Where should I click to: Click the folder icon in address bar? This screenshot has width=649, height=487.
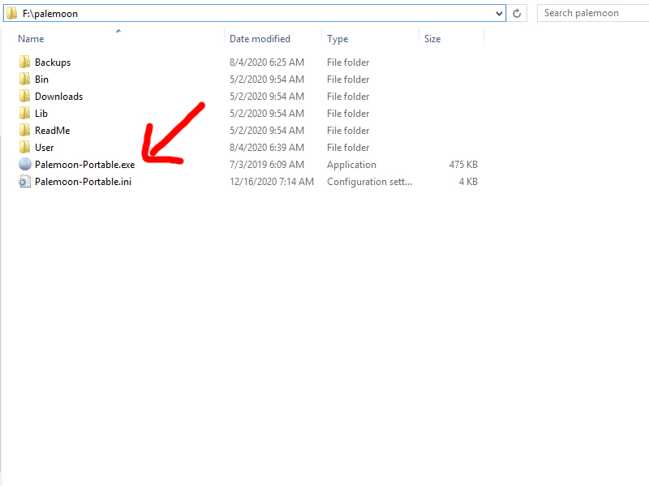[x=12, y=13]
